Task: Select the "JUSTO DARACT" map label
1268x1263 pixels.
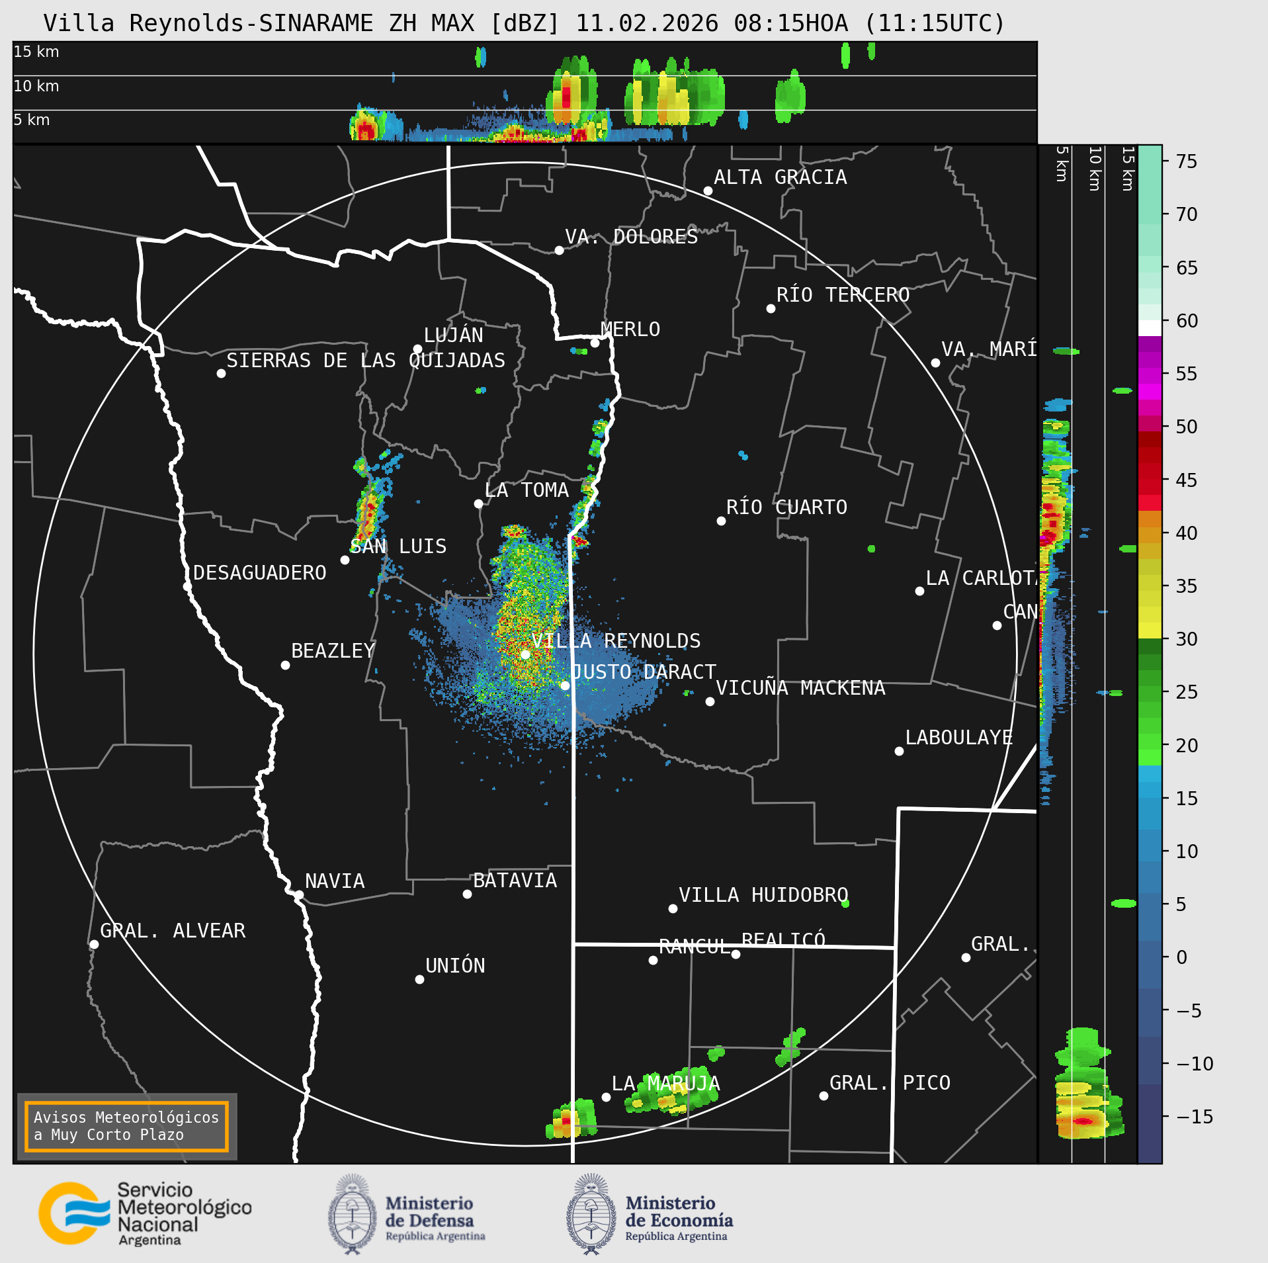Action: point(644,672)
